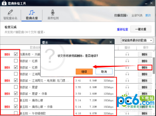Click 删除 button for 江湖再见 - 电视剧 row
156x116 pixels.
coord(144,81)
